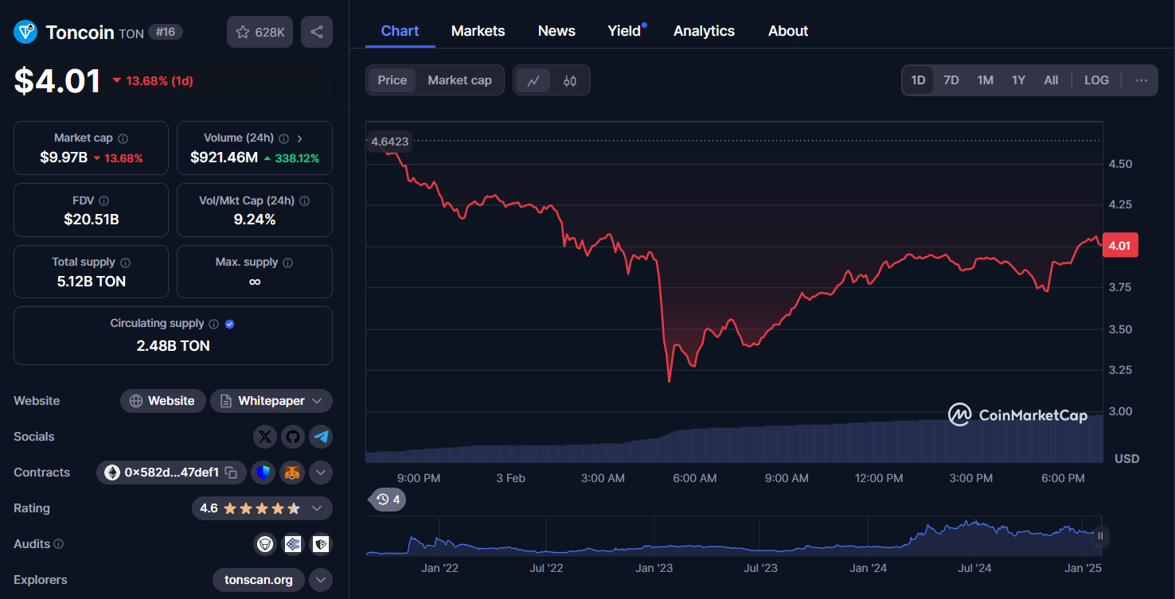Screen dimensions: 1175x599
Task: Click the clock history icon showing 4
Action: [387, 500]
